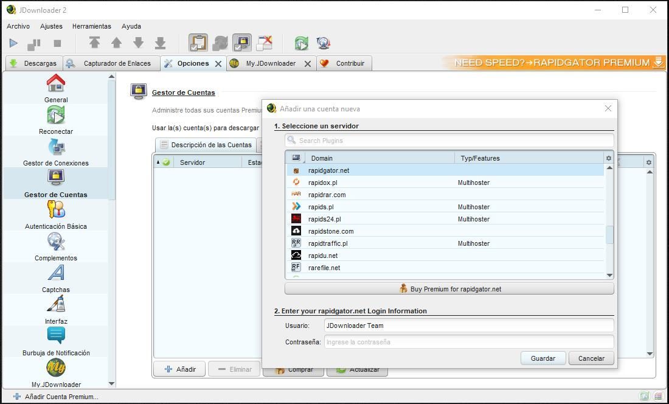Open My.JDownloader sidebar settings
This screenshot has height=404, width=669.
[x=56, y=373]
